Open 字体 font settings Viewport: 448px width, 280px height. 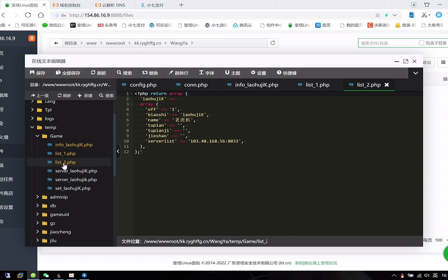pyautogui.click(x=207, y=73)
